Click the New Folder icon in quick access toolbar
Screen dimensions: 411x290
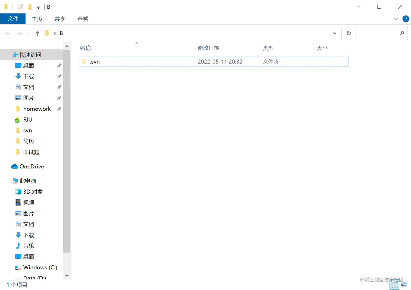[30, 7]
